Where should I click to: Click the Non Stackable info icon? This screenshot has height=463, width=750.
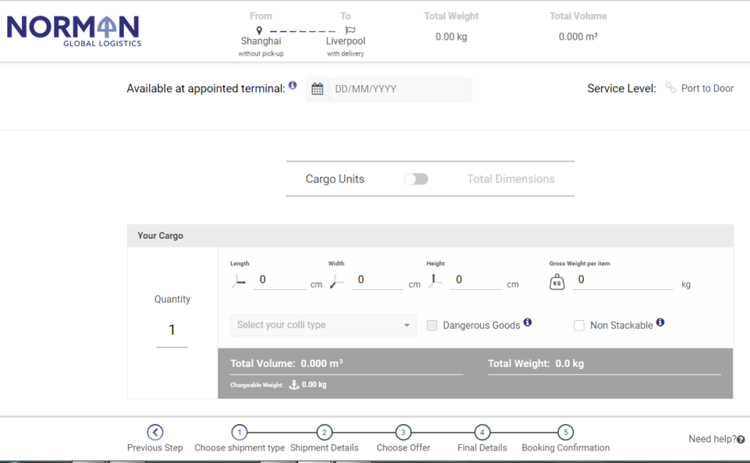pos(660,322)
